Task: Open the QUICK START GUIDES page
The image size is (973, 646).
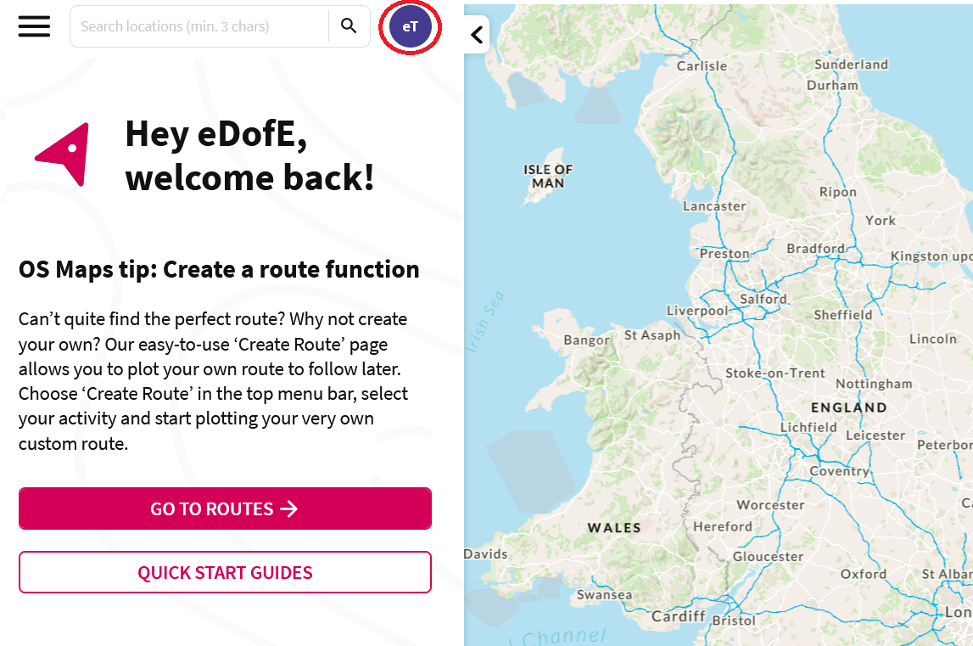Action: click(x=225, y=572)
